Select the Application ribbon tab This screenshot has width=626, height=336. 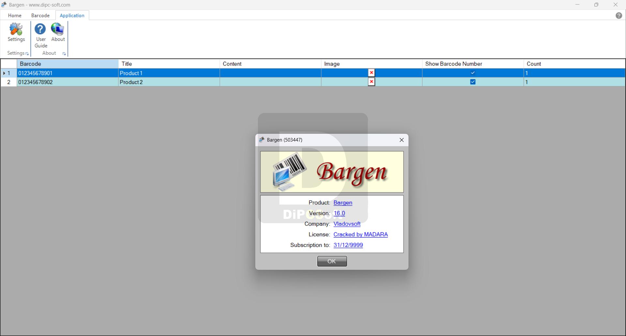pos(72,15)
